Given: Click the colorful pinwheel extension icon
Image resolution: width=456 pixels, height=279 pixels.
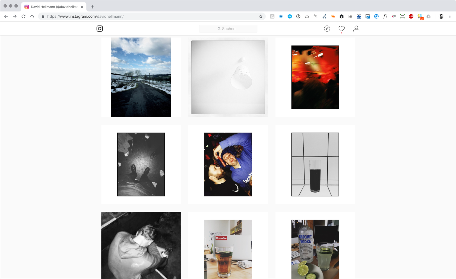Looking at the screenshot, I should [394, 16].
